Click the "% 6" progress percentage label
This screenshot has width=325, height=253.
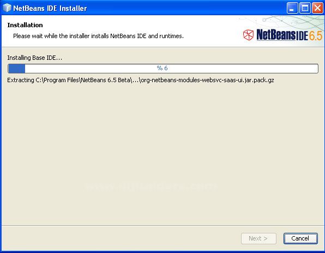pos(162,68)
